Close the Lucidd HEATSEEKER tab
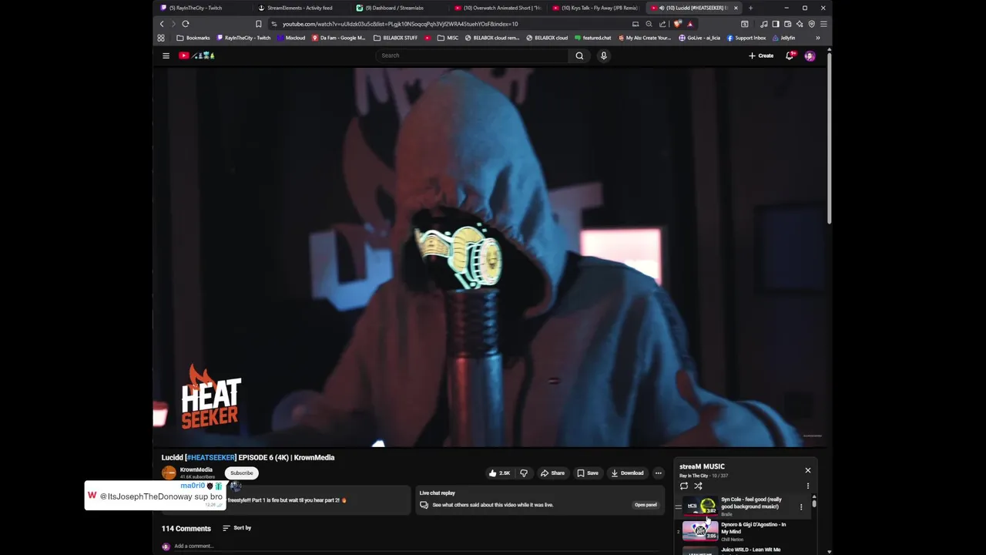The height and width of the screenshot is (555, 986). coord(736,8)
